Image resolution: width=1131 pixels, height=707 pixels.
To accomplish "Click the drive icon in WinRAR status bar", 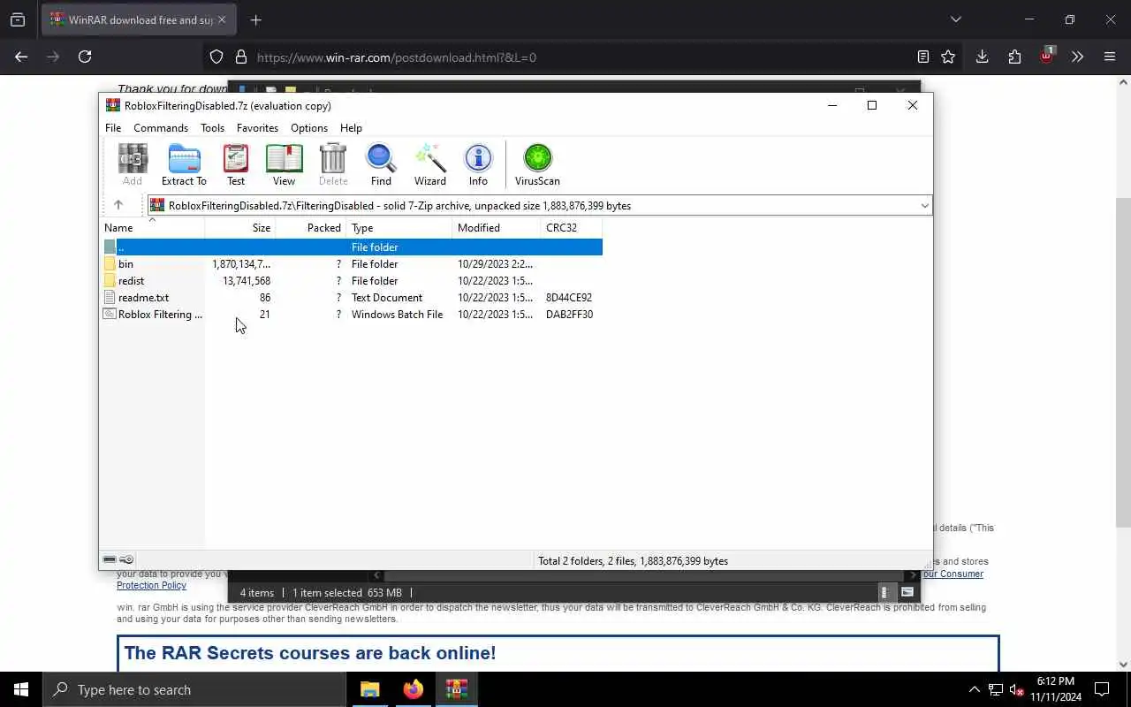I will [x=110, y=559].
